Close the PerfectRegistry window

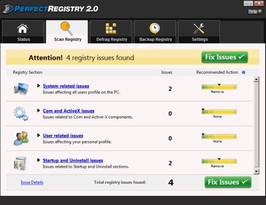(259, 4)
